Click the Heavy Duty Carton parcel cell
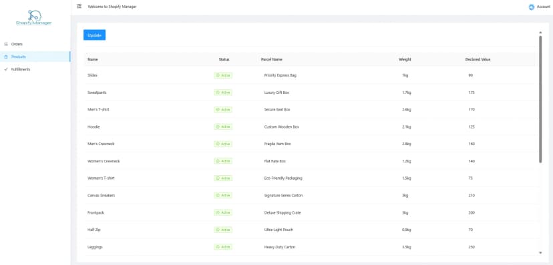 pyautogui.click(x=280, y=247)
